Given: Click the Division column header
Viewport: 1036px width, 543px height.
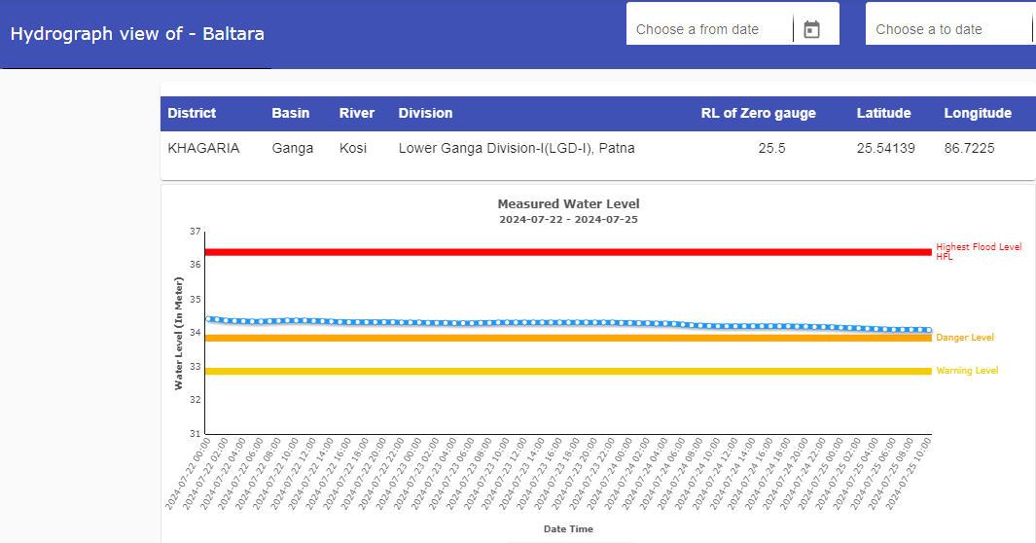Looking at the screenshot, I should (425, 113).
